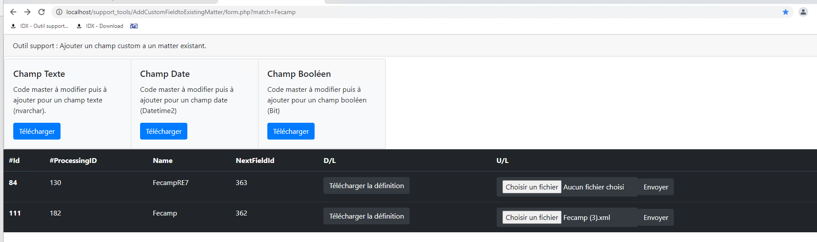Reload the current page

(42, 12)
